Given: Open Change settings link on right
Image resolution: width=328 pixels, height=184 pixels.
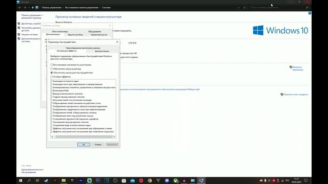Looking at the screenshot, I should [x=297, y=68].
